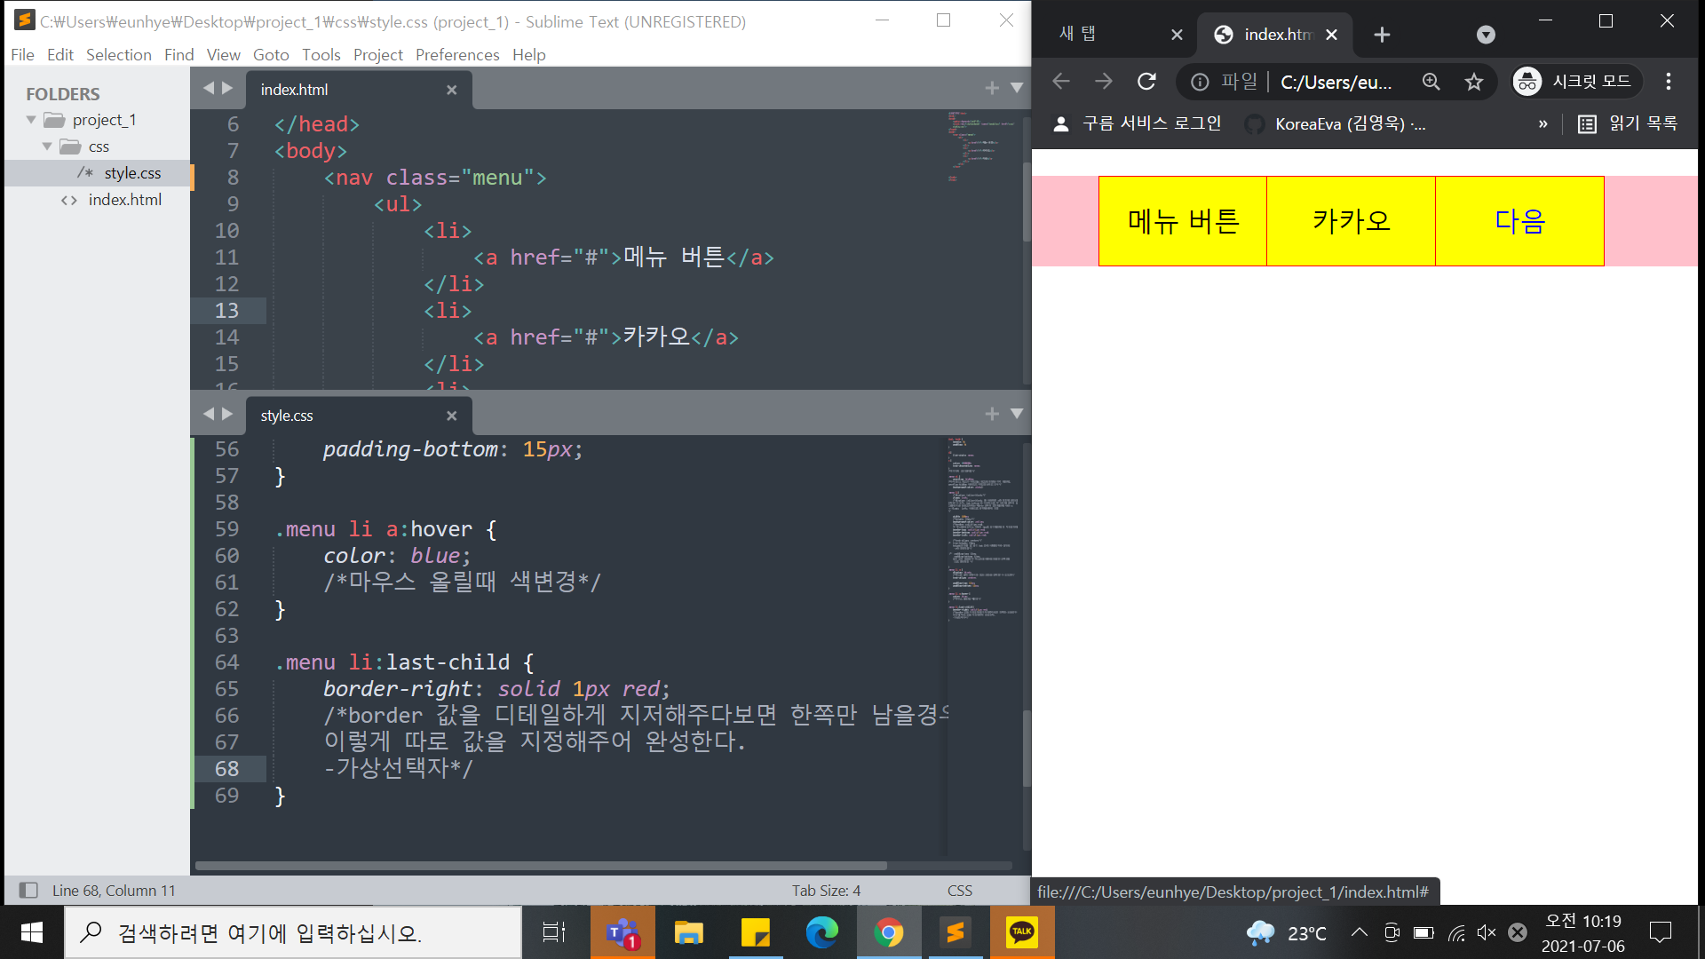1705x959 pixels.
Task: Open the Selection menu
Action: pos(118,55)
